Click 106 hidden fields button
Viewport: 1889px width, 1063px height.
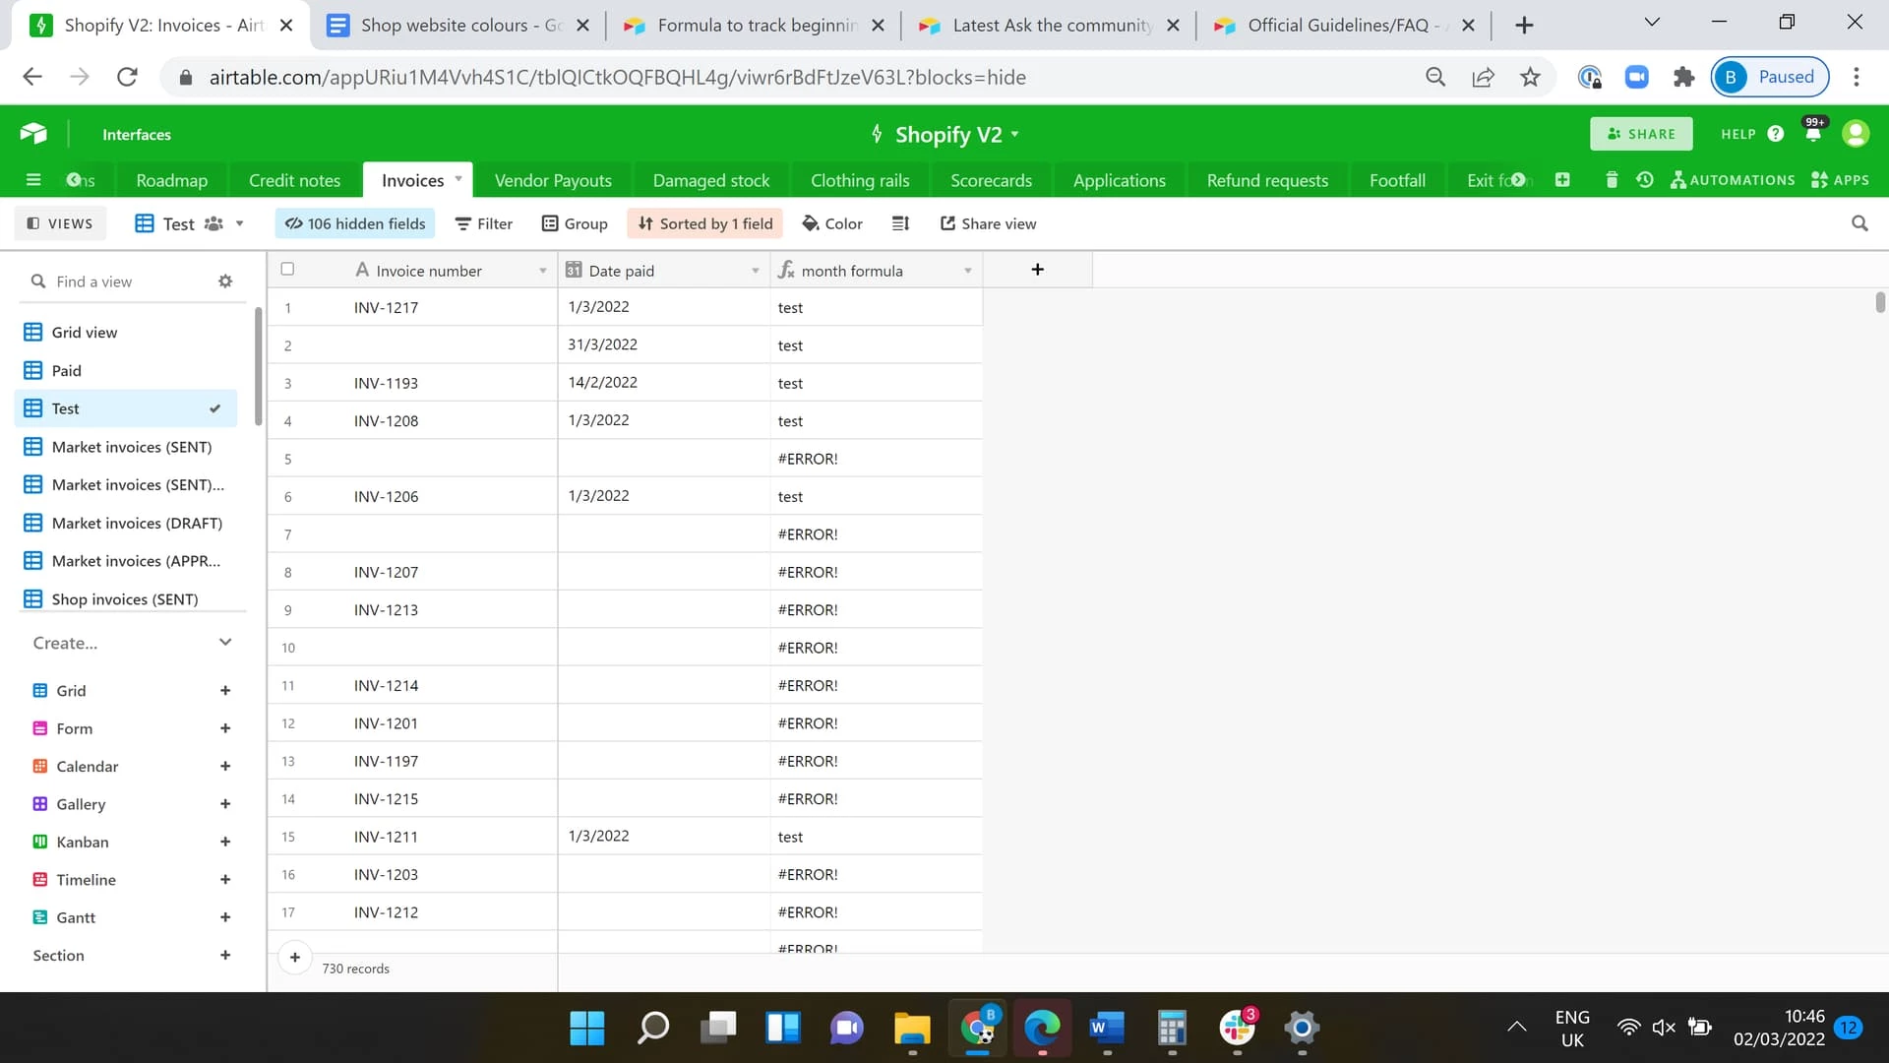tap(355, 223)
